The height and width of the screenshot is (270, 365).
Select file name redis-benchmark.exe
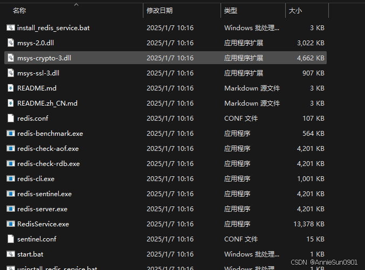(50, 134)
